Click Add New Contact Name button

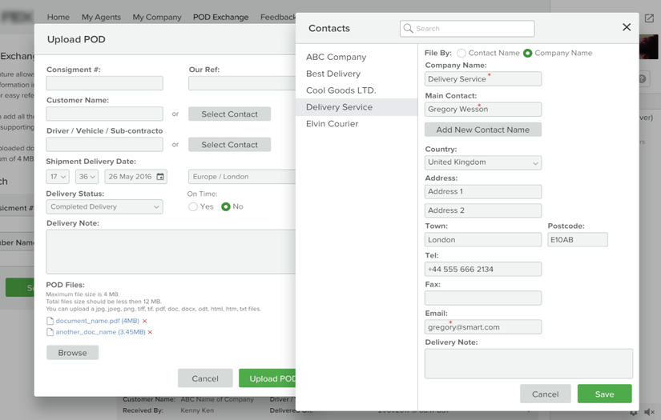(x=483, y=130)
